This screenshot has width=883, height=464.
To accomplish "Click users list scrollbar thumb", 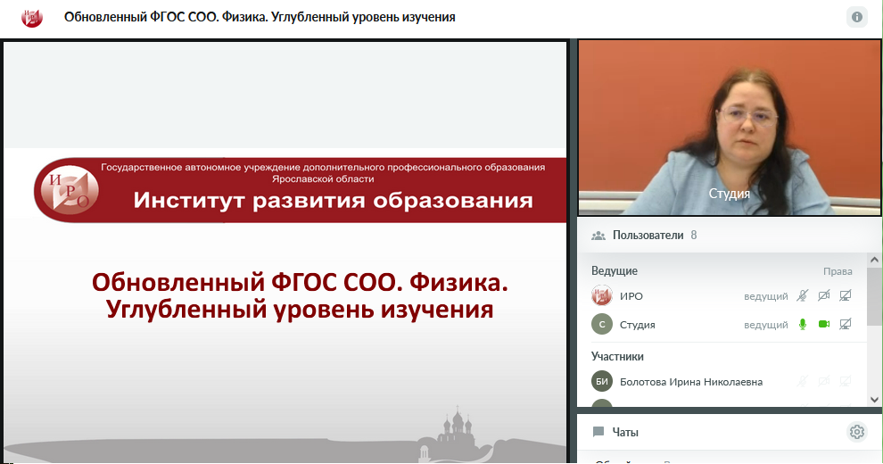I will 874,296.
